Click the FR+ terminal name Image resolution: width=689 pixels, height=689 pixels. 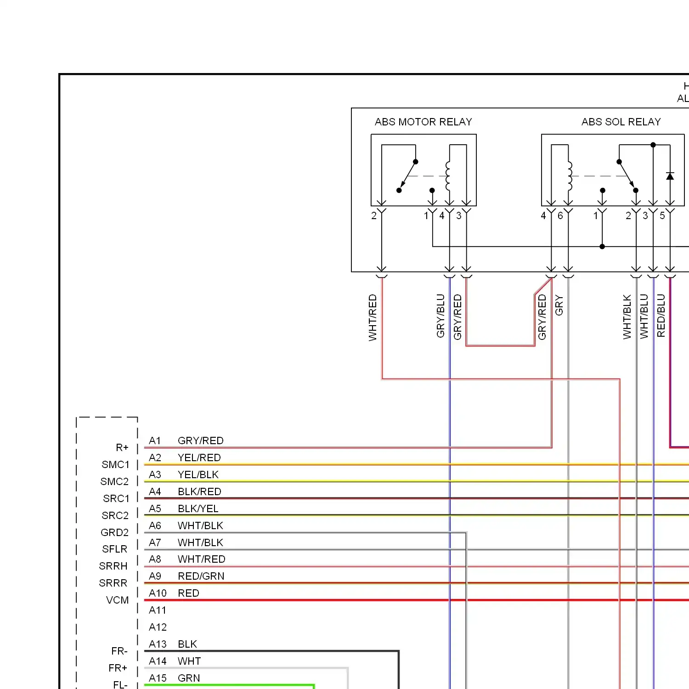click(x=118, y=668)
